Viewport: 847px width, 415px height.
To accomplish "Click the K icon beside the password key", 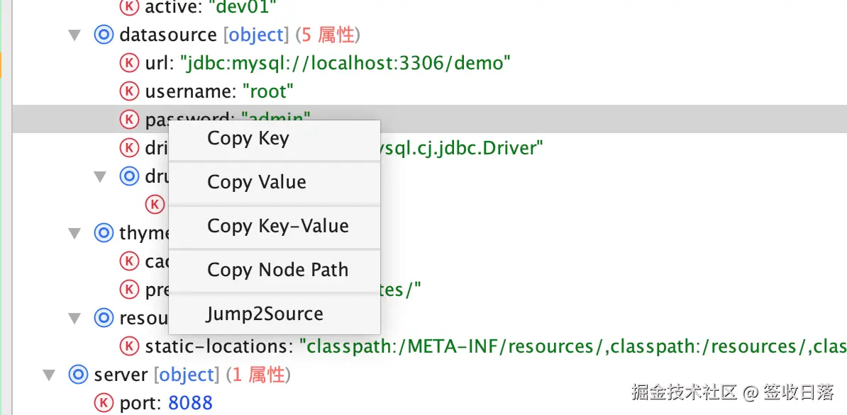I will [129, 119].
